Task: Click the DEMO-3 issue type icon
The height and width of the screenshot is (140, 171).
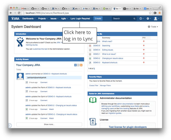Action: coord(90,63)
